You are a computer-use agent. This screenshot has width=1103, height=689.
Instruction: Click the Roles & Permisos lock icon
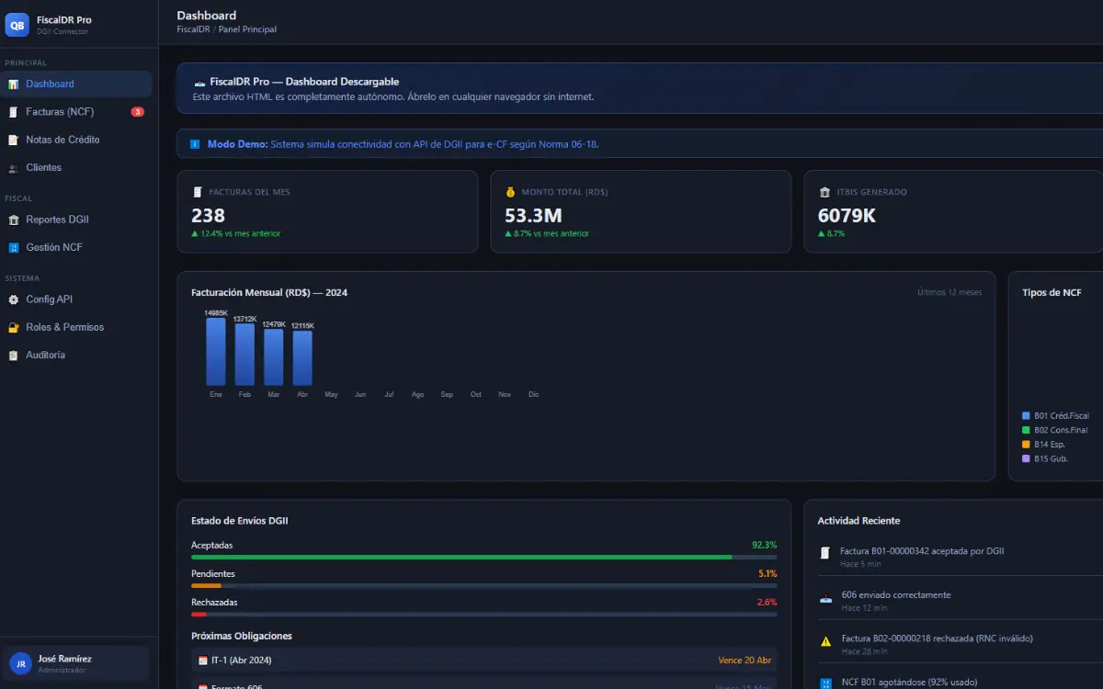(13, 328)
